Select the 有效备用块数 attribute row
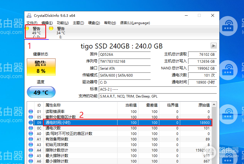Image resolution: width=244 pixels, height=164 pixels. (119, 139)
